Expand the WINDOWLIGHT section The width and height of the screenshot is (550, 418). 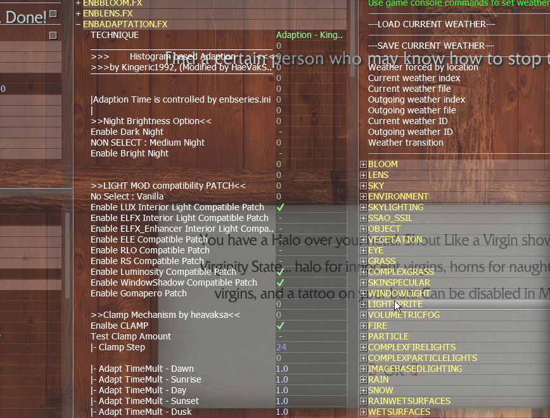(364, 293)
